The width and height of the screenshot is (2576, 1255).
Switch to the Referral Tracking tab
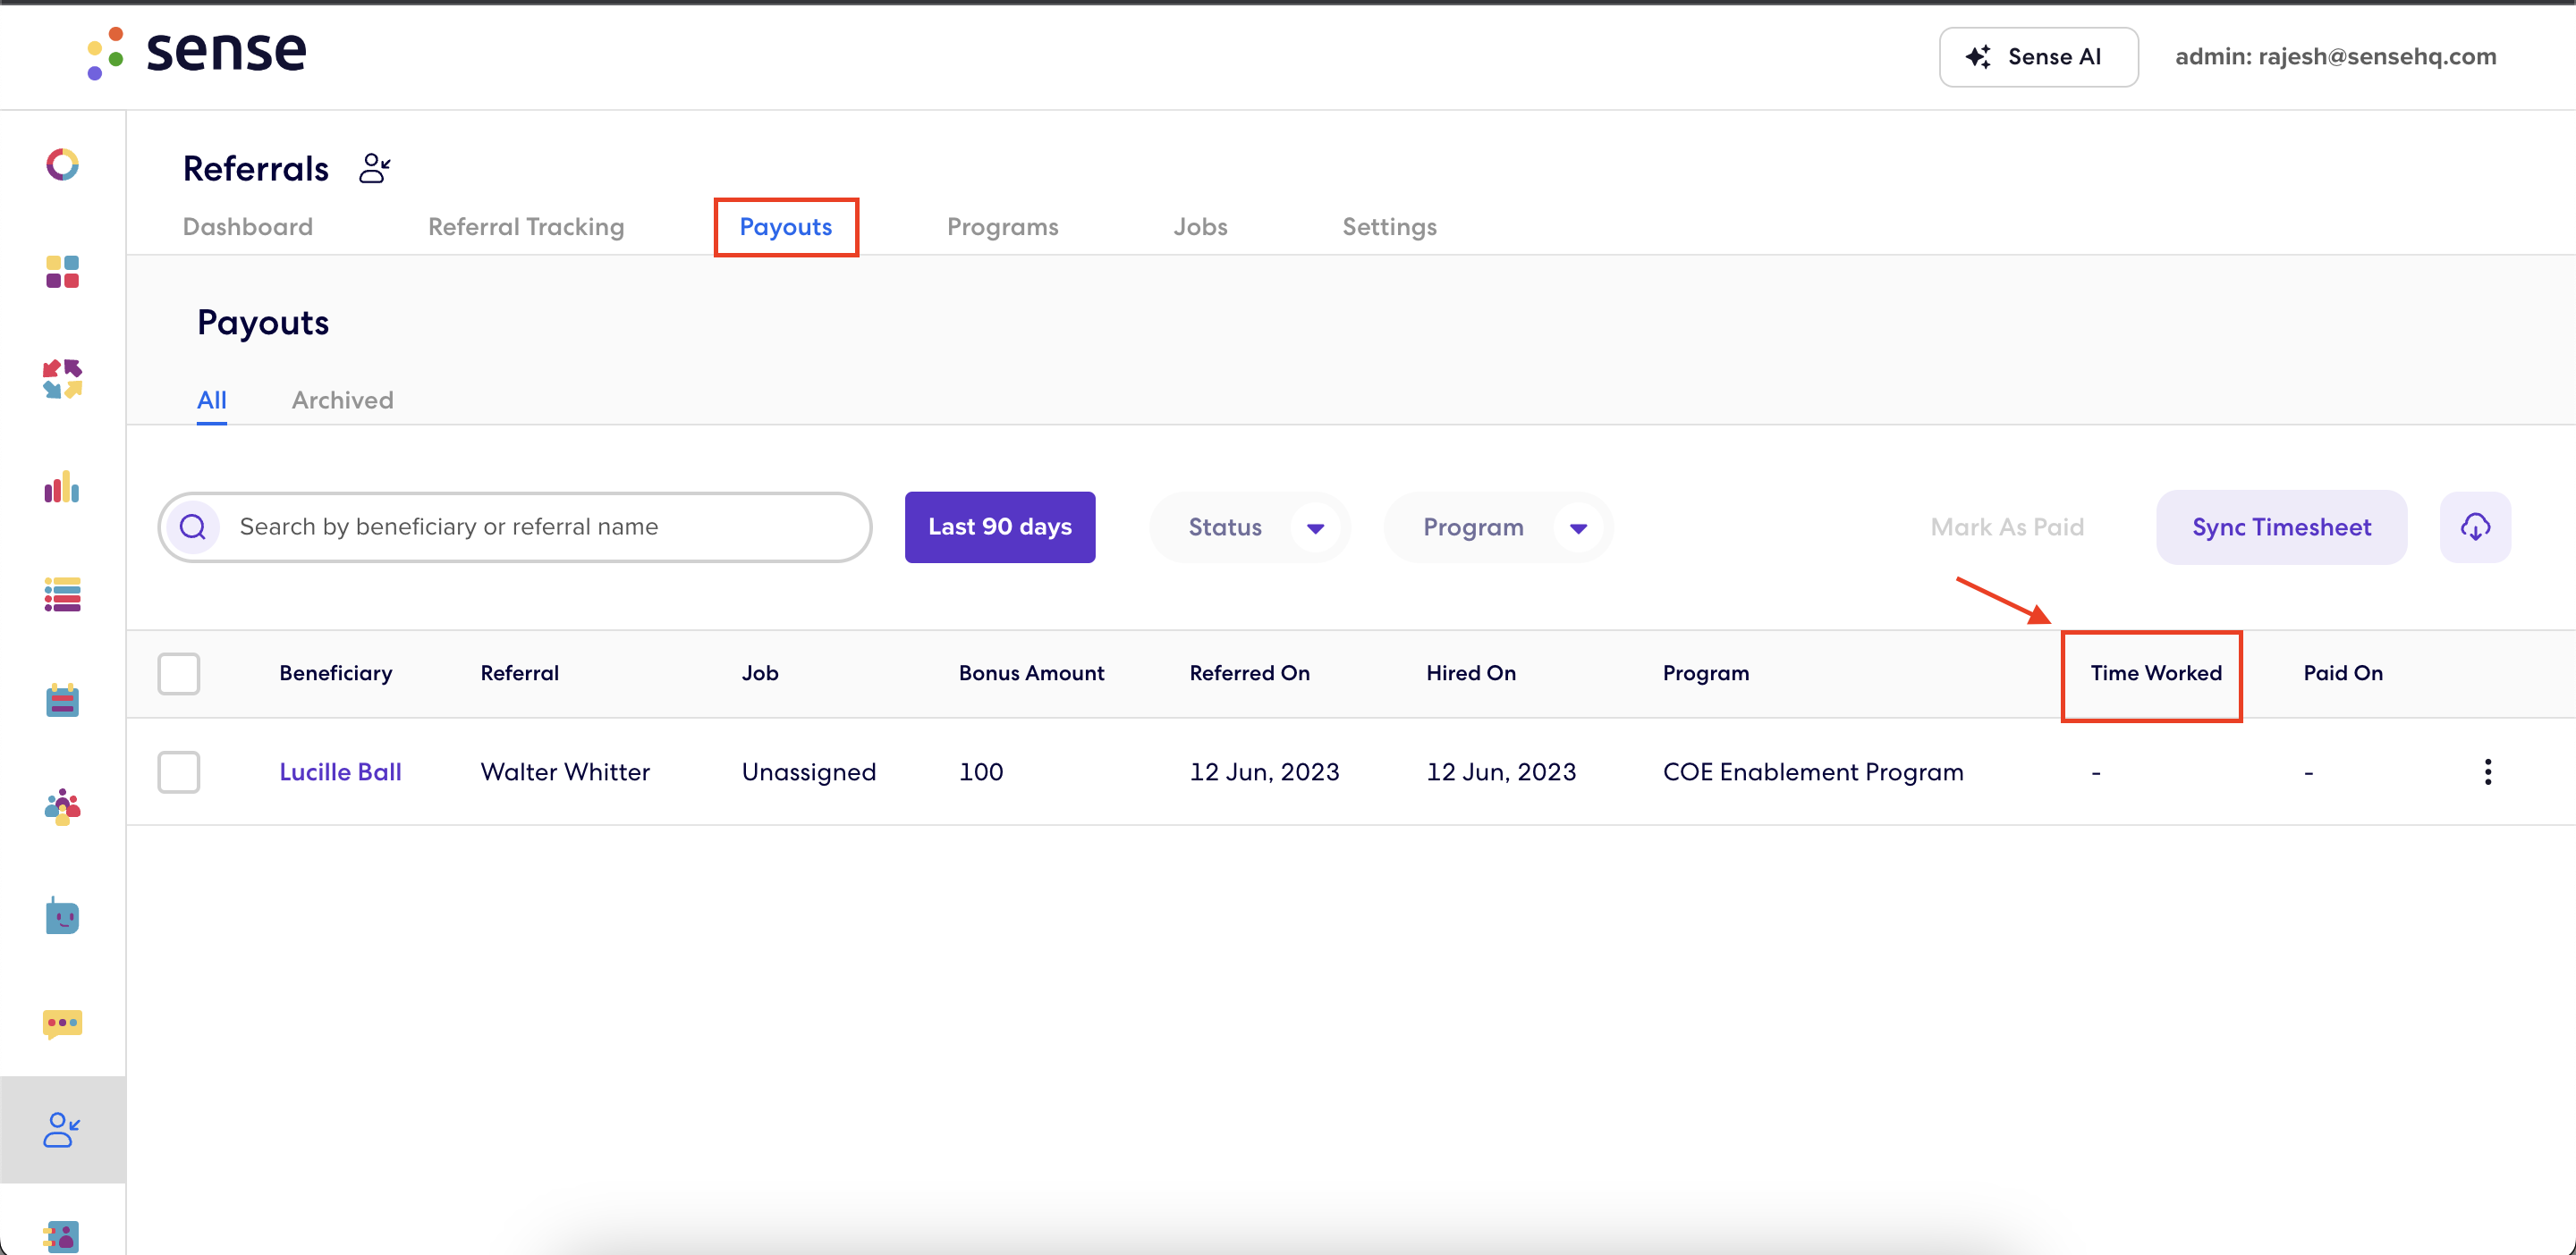(x=526, y=227)
